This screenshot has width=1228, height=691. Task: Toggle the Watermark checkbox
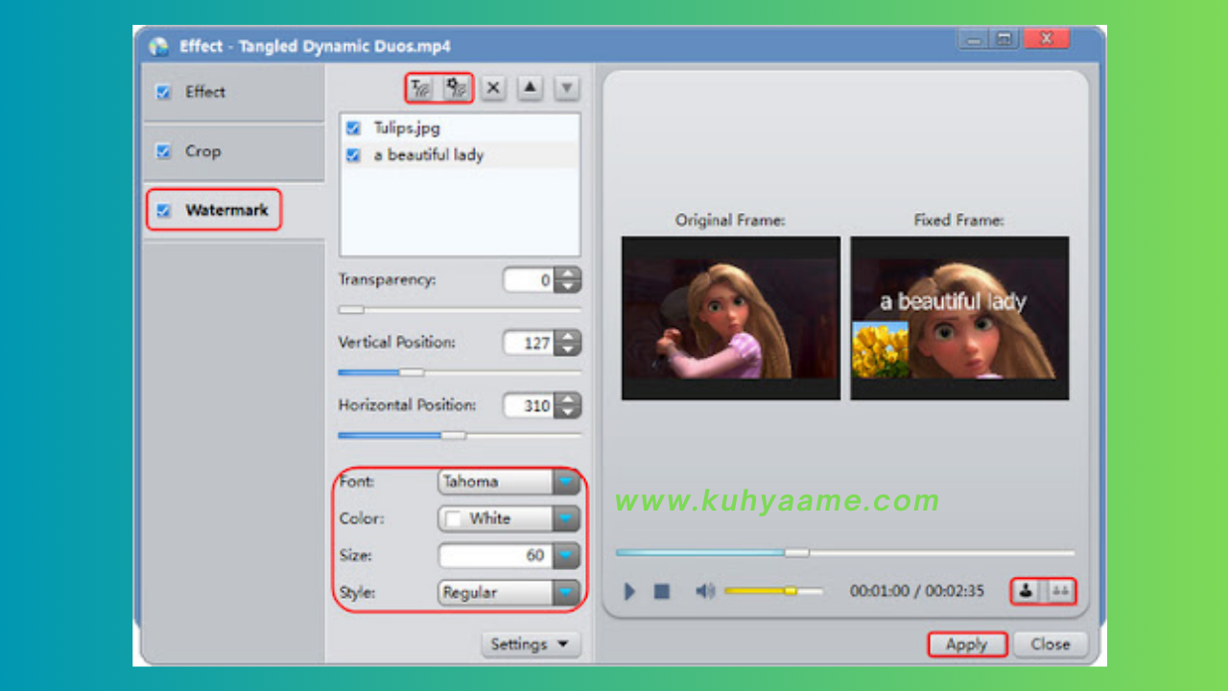point(163,210)
